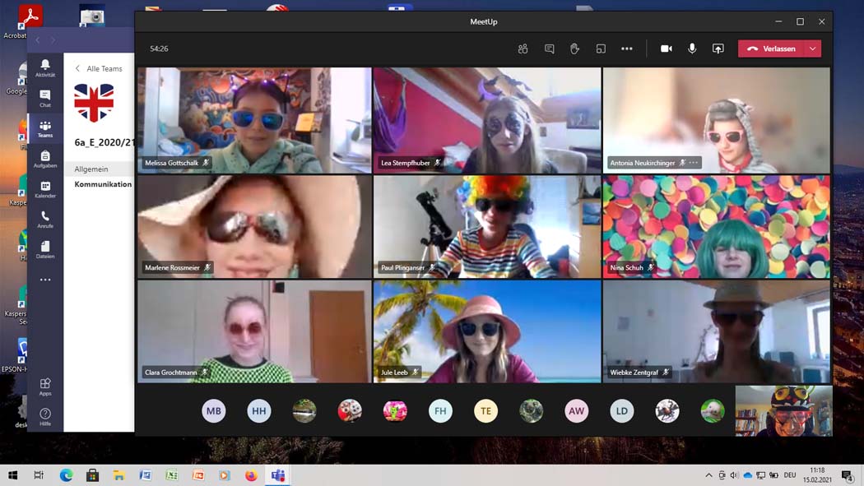This screenshot has height=486, width=864.
Task: Open Dateien in the Teams sidebar
Action: point(45,250)
